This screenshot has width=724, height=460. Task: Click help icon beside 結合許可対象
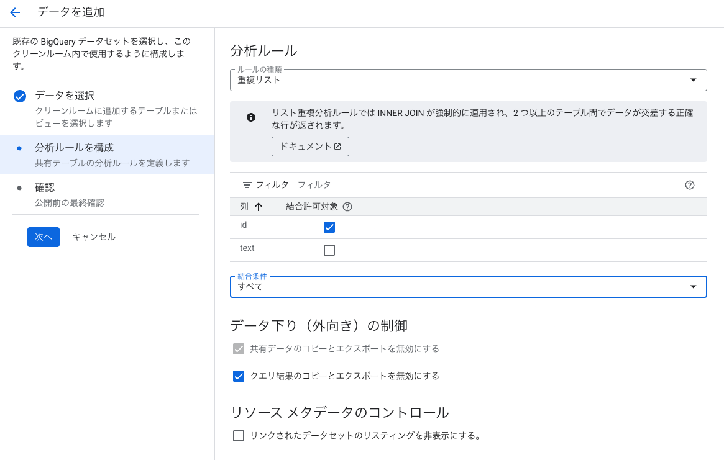pyautogui.click(x=347, y=207)
